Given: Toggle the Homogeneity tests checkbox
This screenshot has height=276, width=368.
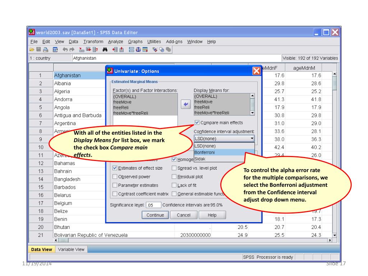Looking at the screenshot, I should [174, 159].
